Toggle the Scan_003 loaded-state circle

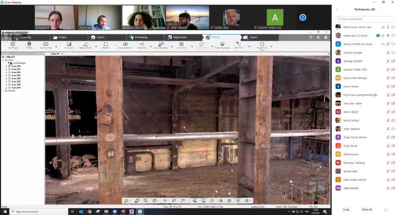(9, 75)
